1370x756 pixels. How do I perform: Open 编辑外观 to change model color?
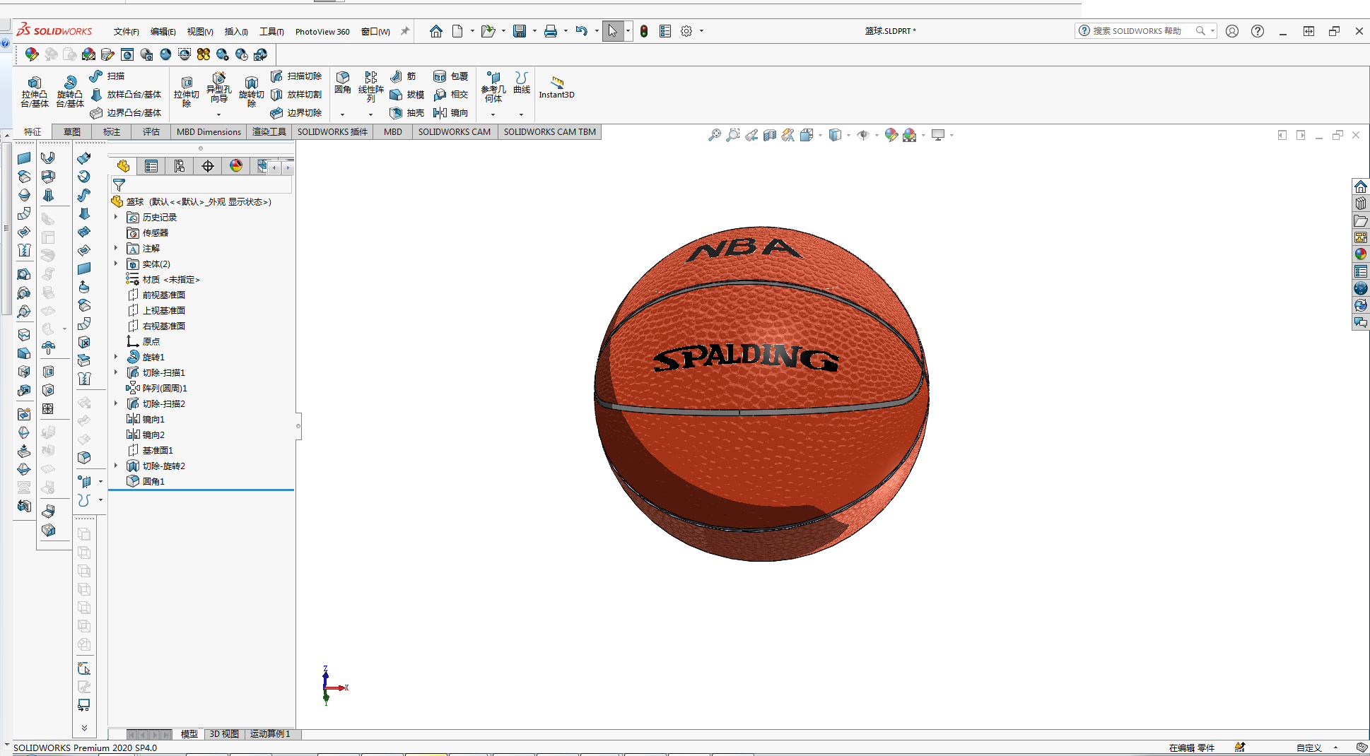(891, 135)
